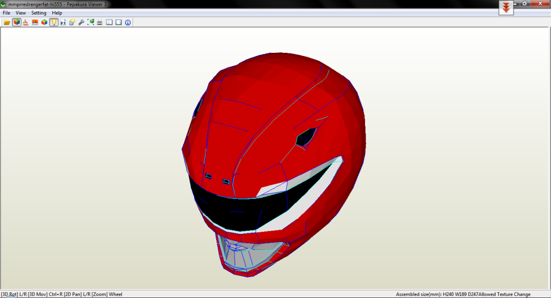Click the red double-arrow download button
This screenshot has height=298, width=551.
pyautogui.click(x=506, y=8)
